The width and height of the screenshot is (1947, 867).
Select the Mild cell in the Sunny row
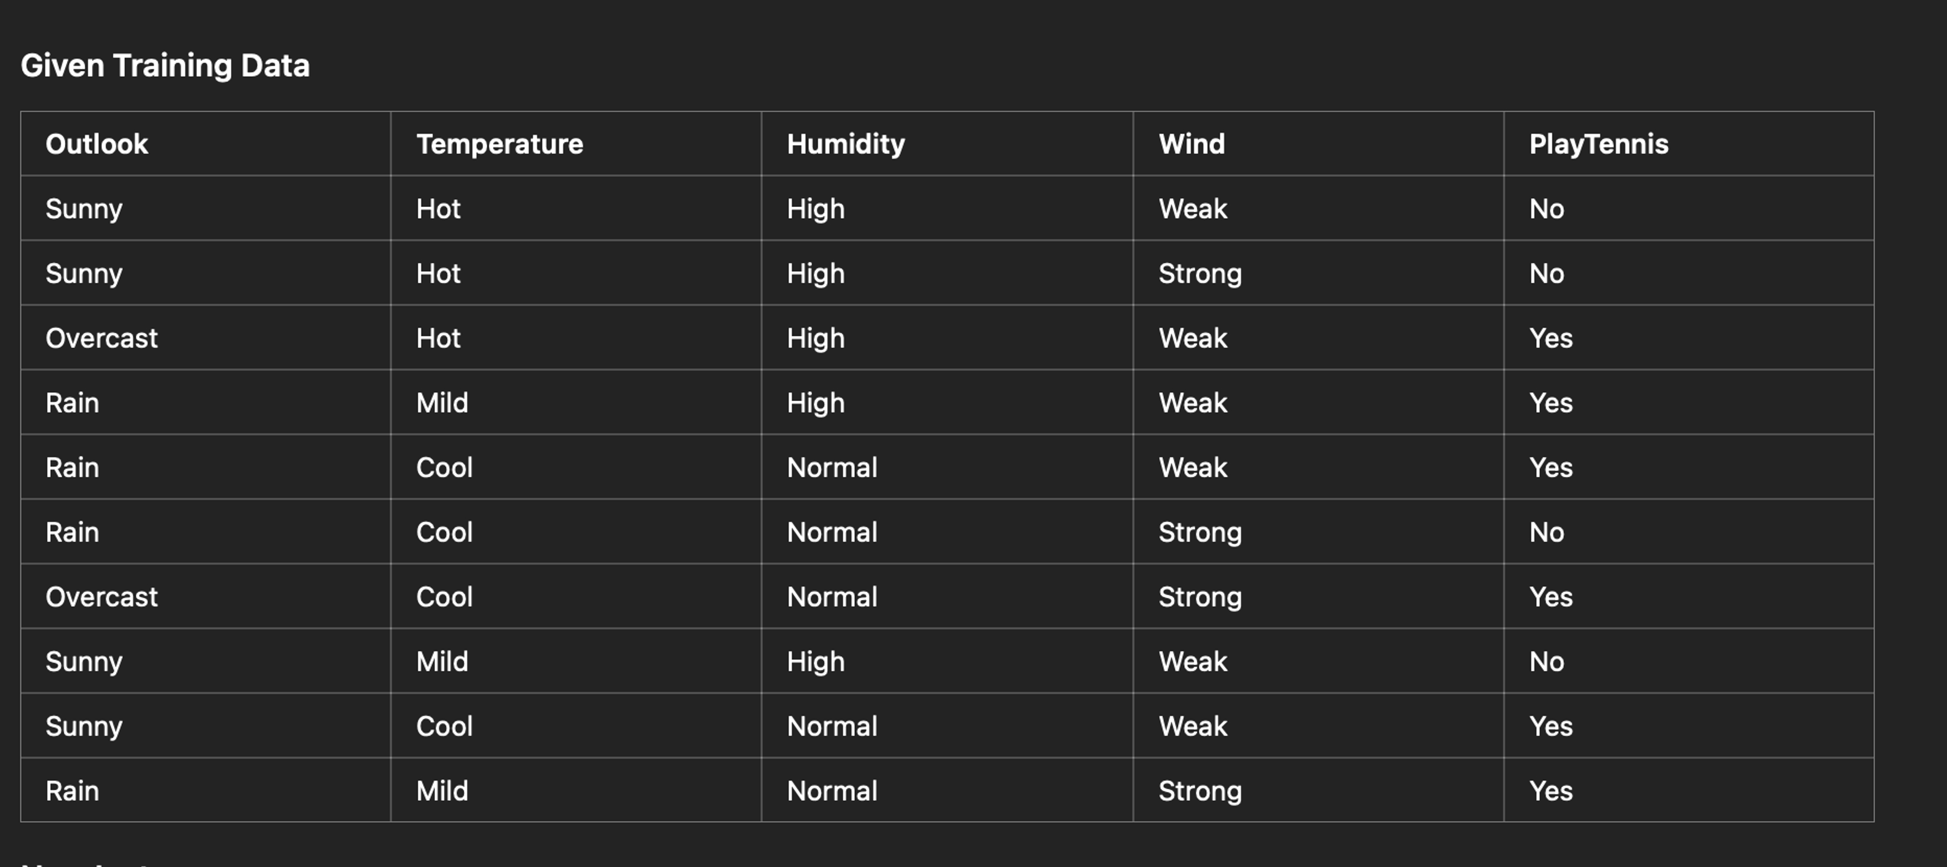pyautogui.click(x=442, y=663)
